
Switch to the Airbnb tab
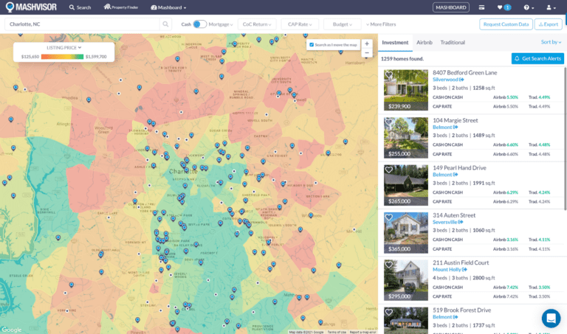(424, 43)
